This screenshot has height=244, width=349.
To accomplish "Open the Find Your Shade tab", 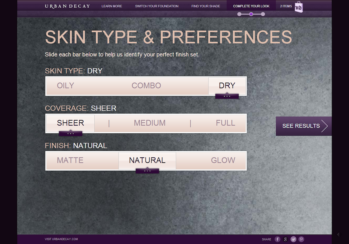I will [206, 6].
